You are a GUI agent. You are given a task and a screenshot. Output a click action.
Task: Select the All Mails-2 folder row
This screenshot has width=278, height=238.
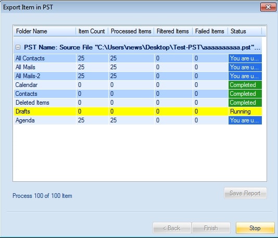point(138,76)
